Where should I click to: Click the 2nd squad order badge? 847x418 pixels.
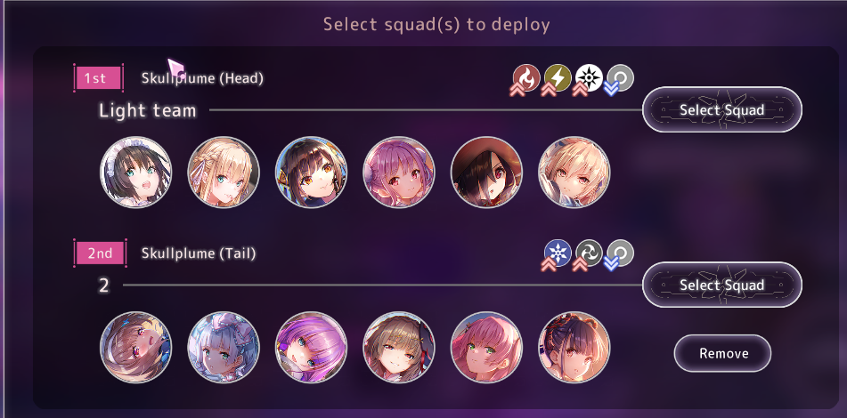(100, 253)
